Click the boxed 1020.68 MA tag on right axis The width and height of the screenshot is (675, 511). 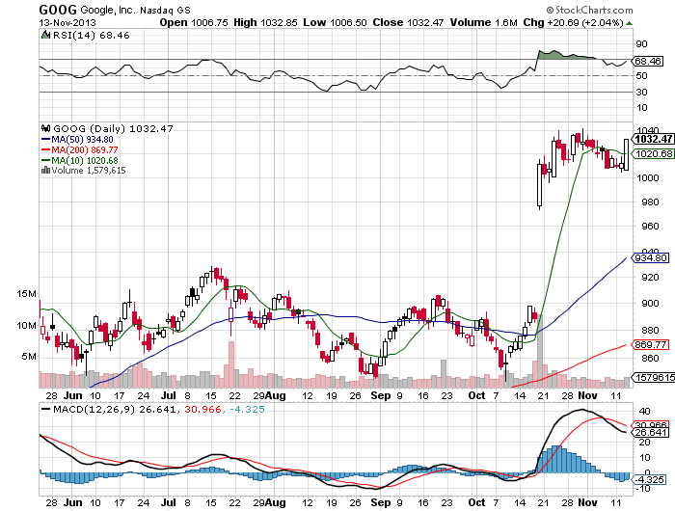tap(654, 153)
